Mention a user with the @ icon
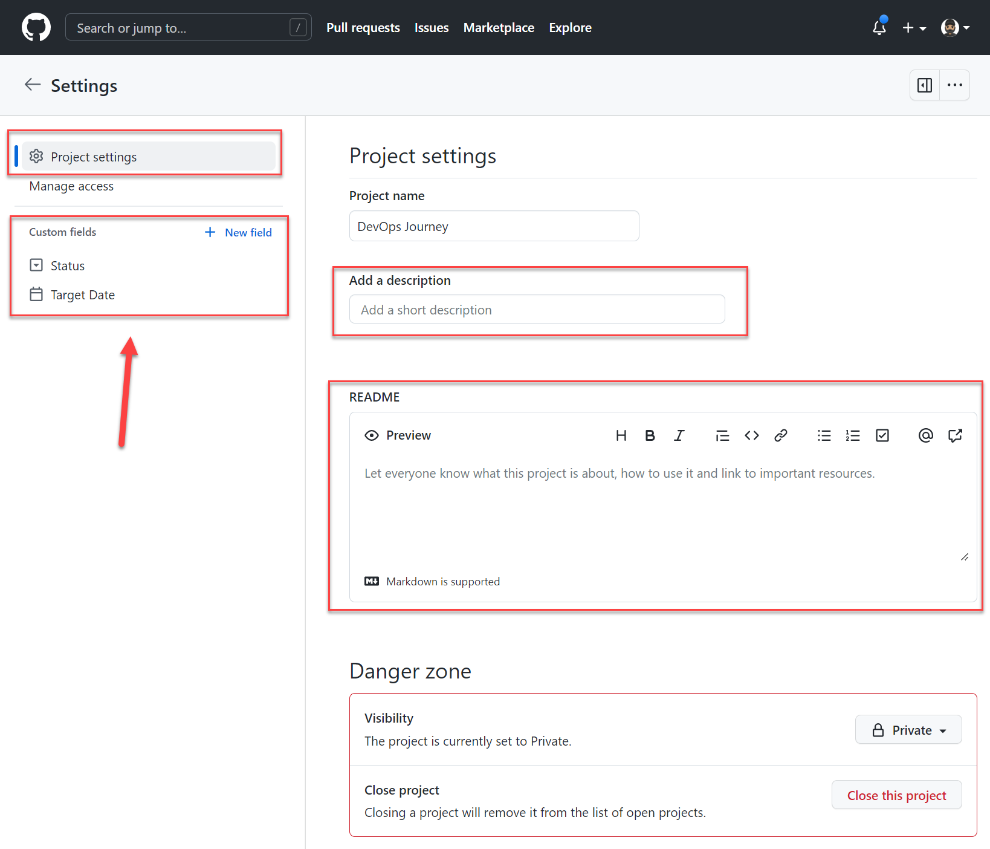Image resolution: width=990 pixels, height=849 pixels. coord(925,435)
